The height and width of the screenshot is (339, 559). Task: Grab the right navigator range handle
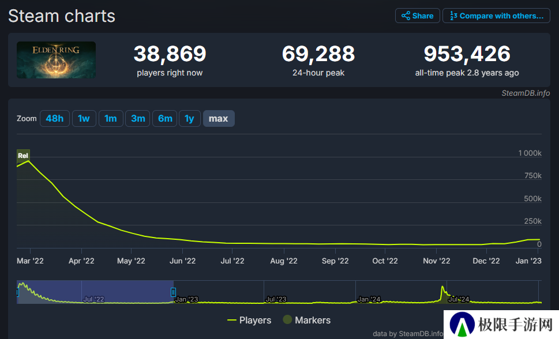(173, 292)
